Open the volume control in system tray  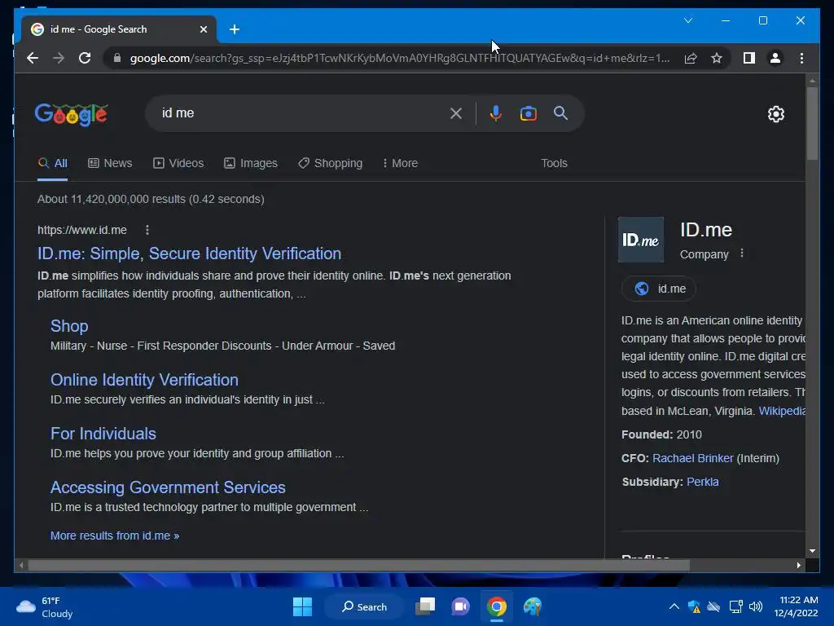pos(755,606)
